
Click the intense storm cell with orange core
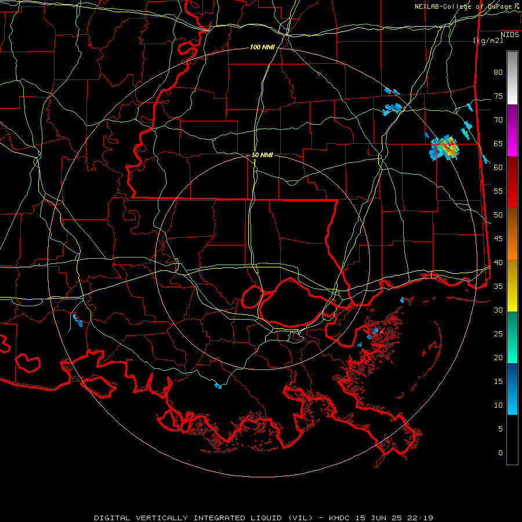445,148
